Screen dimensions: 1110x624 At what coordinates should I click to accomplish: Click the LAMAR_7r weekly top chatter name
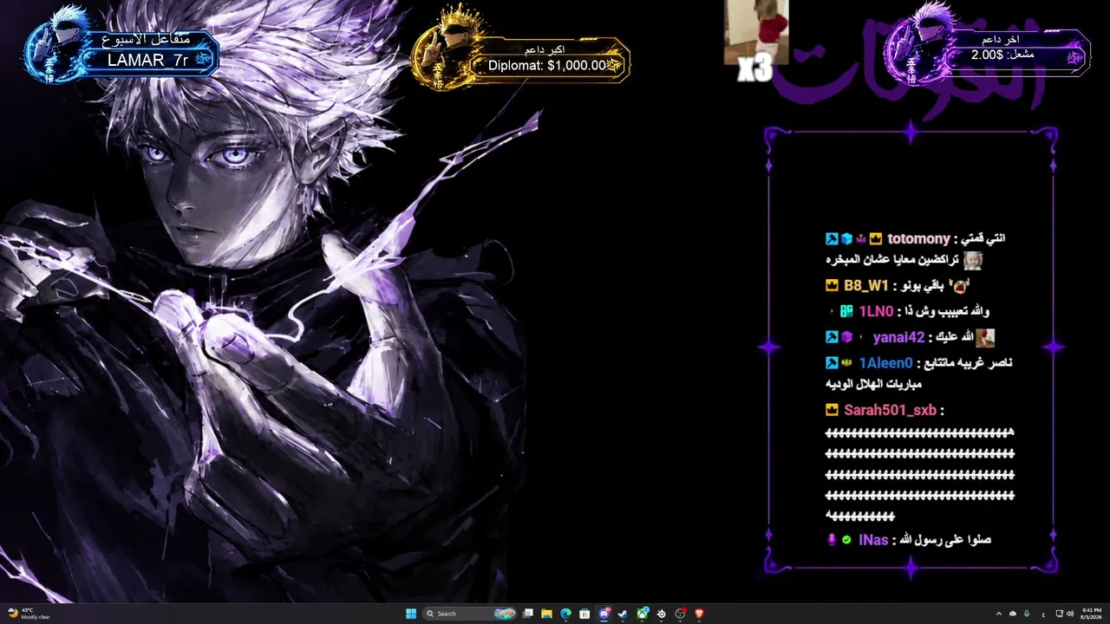pyautogui.click(x=147, y=60)
